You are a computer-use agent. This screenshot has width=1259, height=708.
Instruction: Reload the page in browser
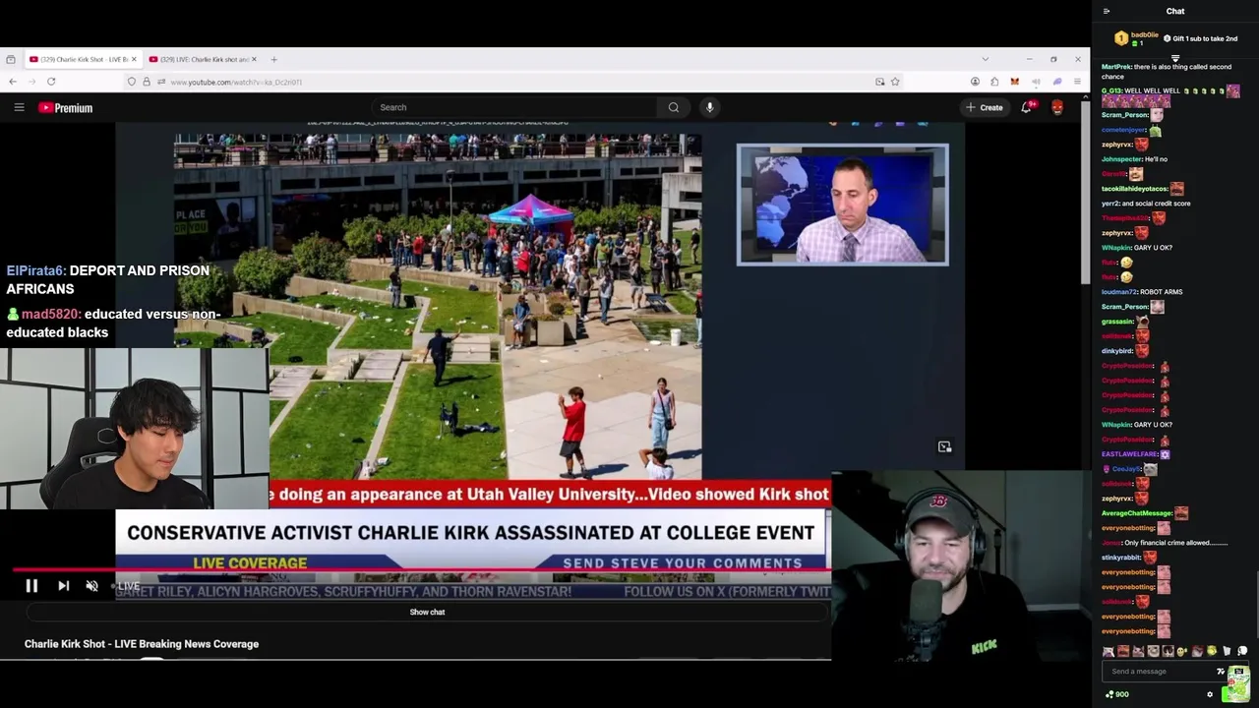(51, 82)
